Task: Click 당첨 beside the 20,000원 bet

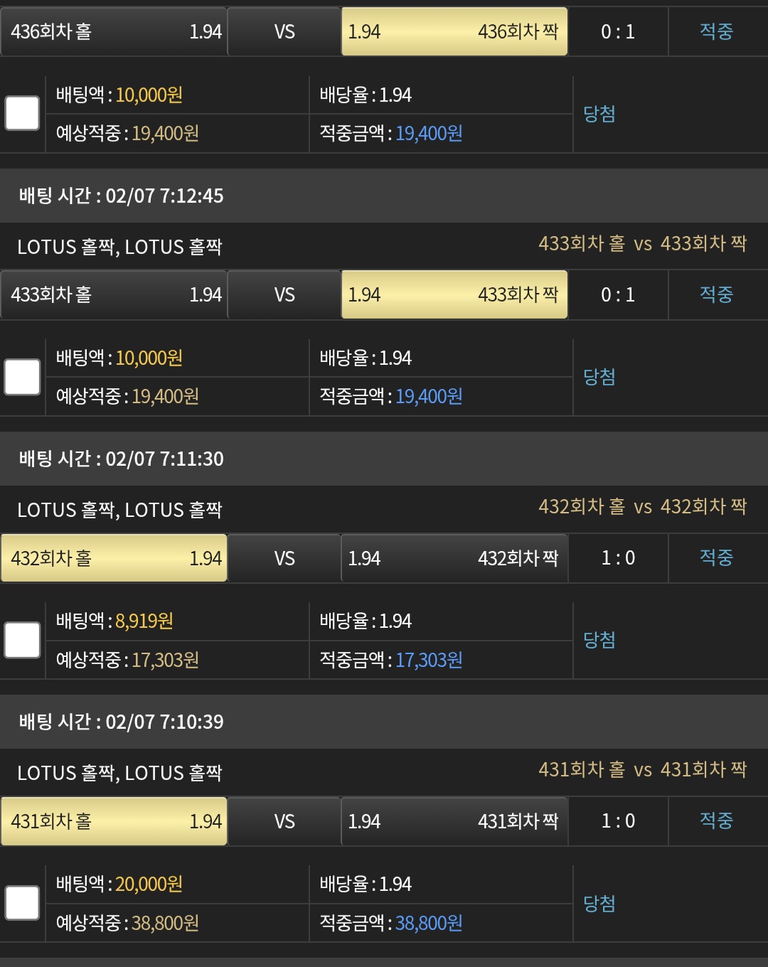Action: click(x=599, y=903)
